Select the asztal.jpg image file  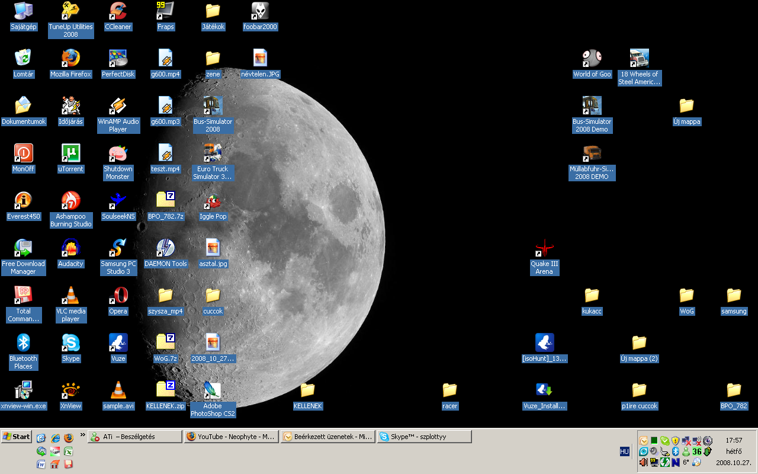pyautogui.click(x=213, y=254)
